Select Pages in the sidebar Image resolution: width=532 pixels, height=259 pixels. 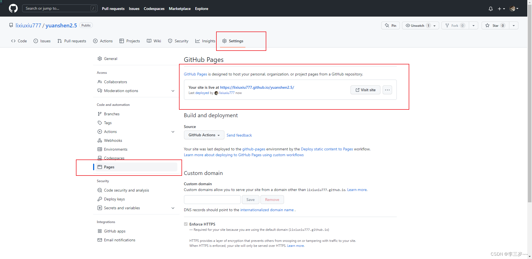136,167
